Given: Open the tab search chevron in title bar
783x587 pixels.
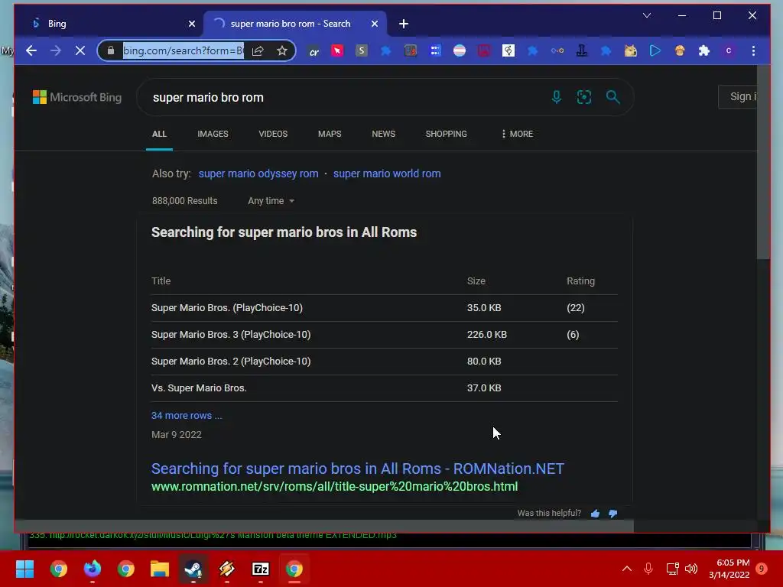Looking at the screenshot, I should coord(647,15).
